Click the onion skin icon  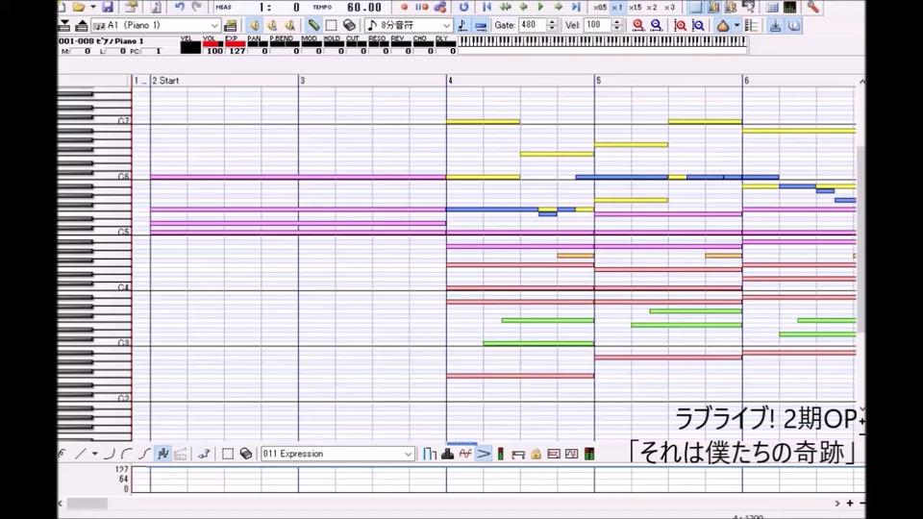tap(722, 25)
